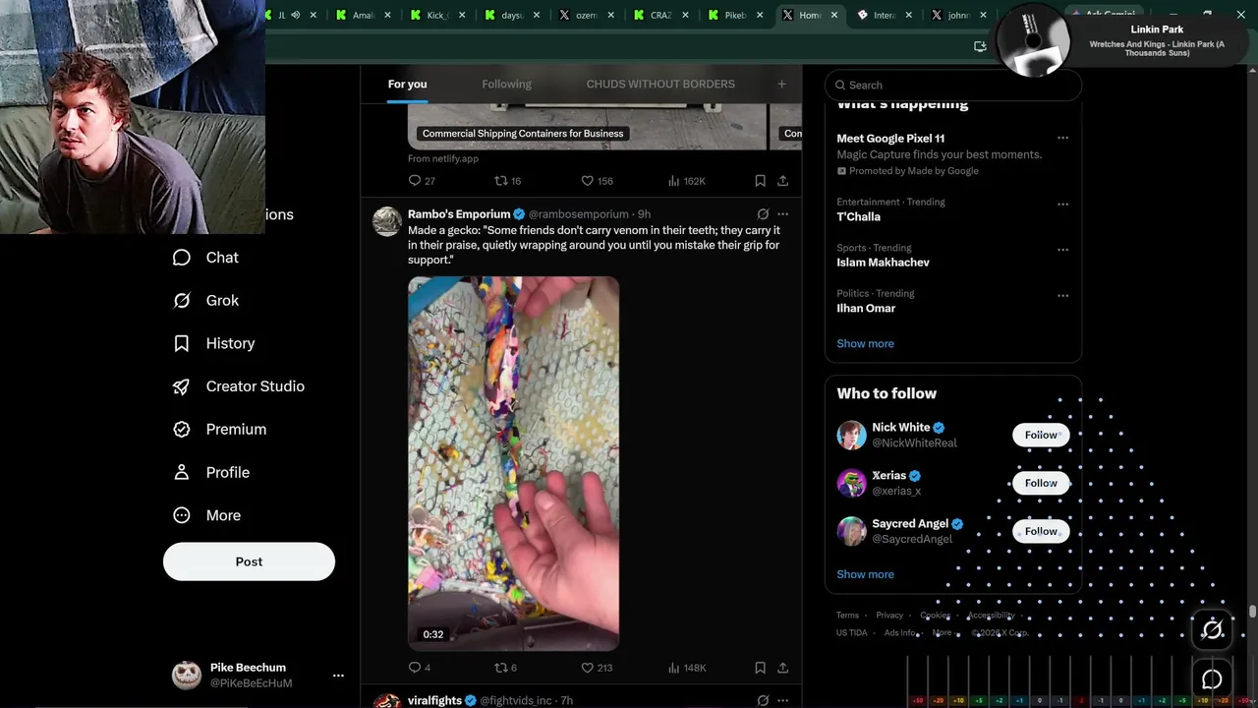The height and width of the screenshot is (708, 1258).
Task: Share the Rambo's Emporium gecko post
Action: click(x=783, y=668)
